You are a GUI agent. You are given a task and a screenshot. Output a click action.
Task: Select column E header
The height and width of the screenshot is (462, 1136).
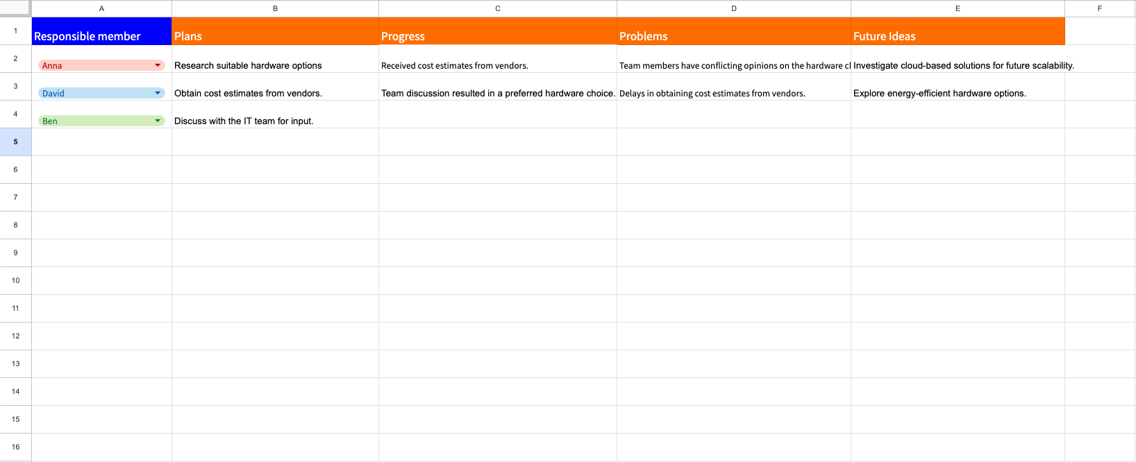pos(958,8)
